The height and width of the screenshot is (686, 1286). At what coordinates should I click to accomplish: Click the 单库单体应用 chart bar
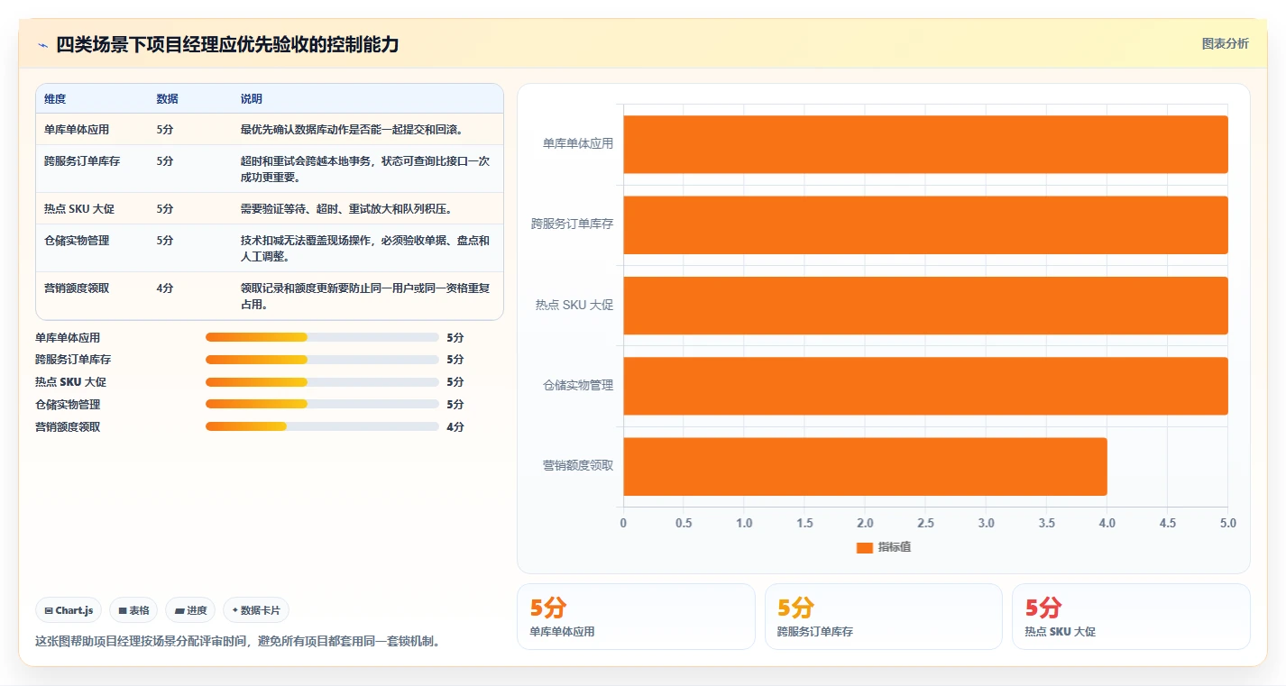[x=925, y=144]
